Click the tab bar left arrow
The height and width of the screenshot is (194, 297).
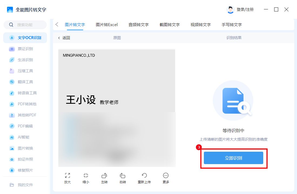coord(57,25)
